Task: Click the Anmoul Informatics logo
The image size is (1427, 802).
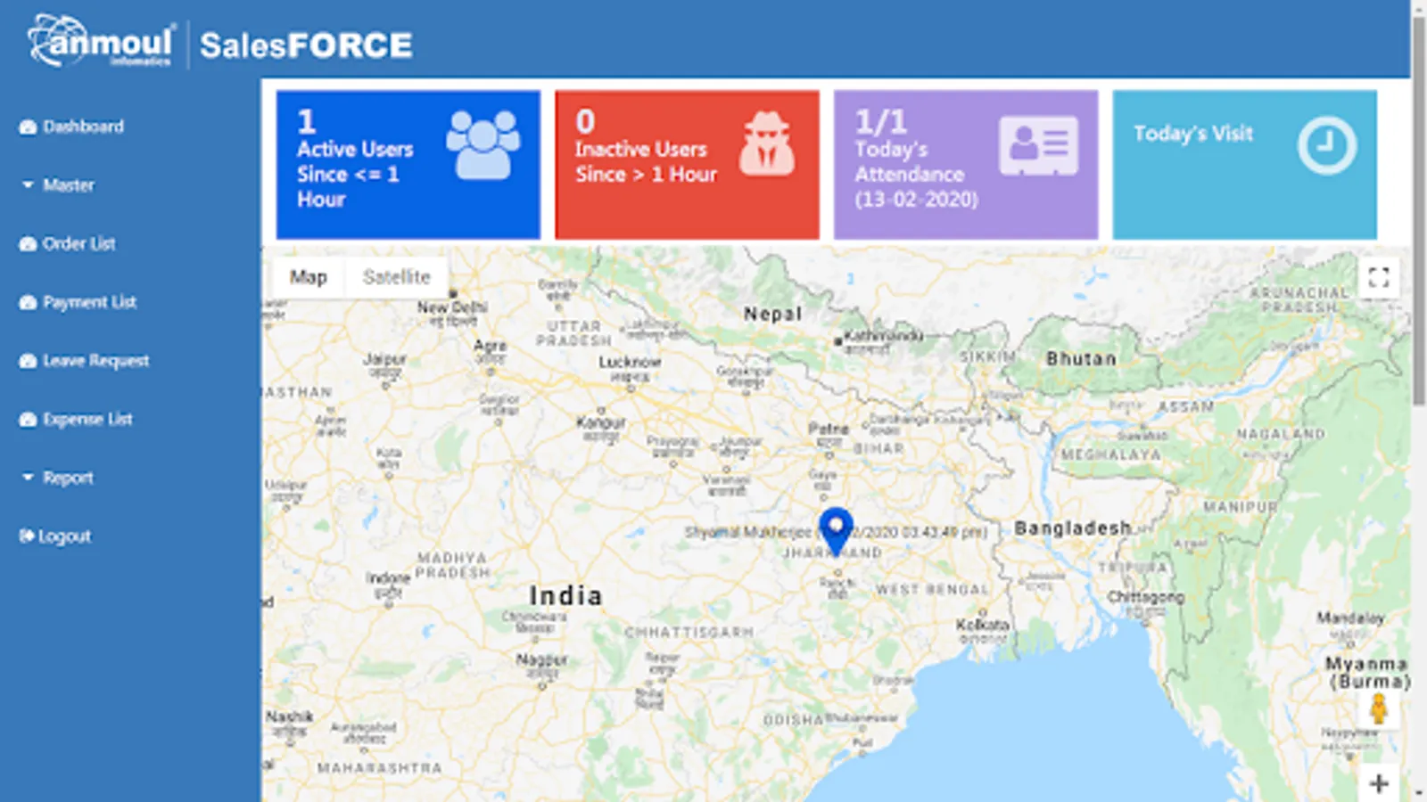Action: (101, 41)
